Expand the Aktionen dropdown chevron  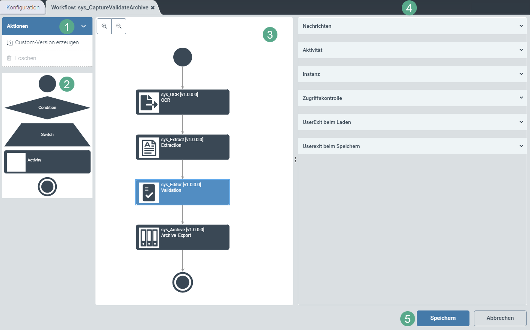[84, 26]
